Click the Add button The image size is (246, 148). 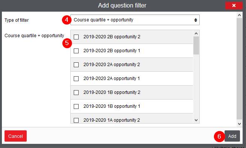pyautogui.click(x=232, y=136)
